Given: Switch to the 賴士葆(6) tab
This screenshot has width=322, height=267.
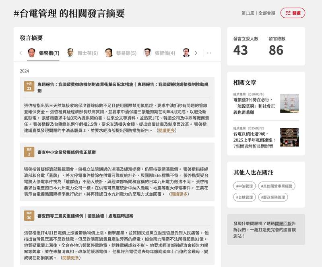Looking at the screenshot, I should [82, 53].
